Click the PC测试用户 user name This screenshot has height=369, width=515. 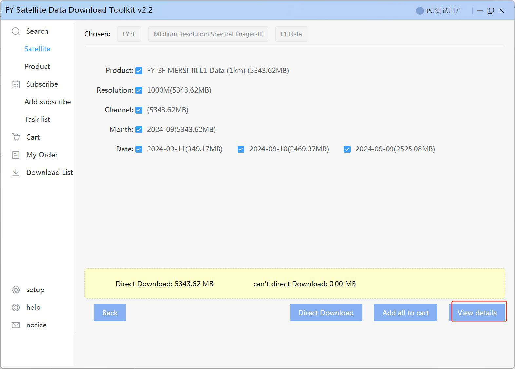point(444,11)
